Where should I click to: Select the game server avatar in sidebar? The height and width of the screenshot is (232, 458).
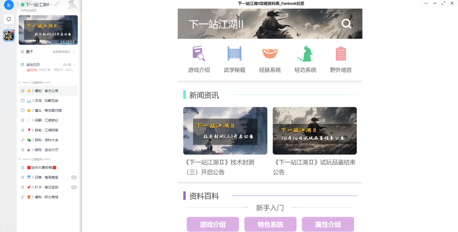9,35
